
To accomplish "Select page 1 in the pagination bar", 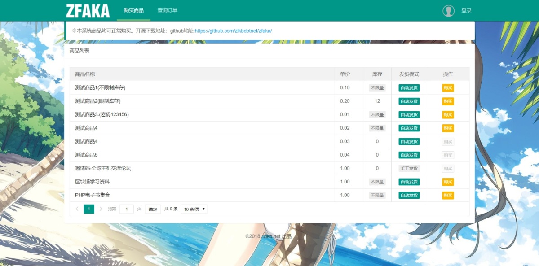I will click(88, 209).
